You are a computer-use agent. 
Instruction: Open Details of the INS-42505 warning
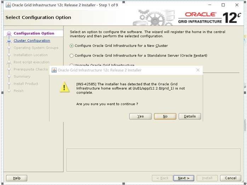(190, 116)
